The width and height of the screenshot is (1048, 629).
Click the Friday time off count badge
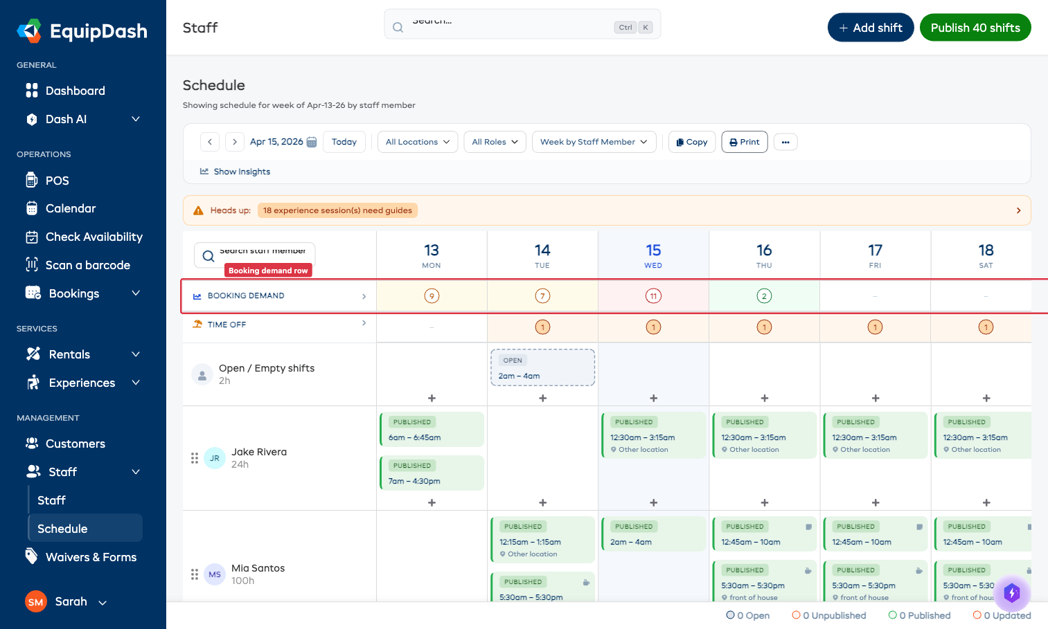pos(875,327)
